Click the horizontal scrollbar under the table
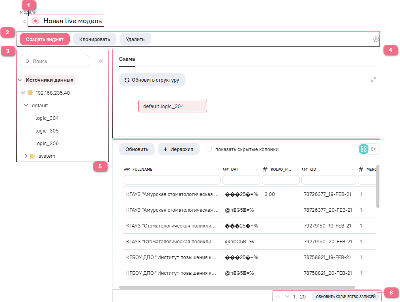The image size is (400, 302). [237, 287]
